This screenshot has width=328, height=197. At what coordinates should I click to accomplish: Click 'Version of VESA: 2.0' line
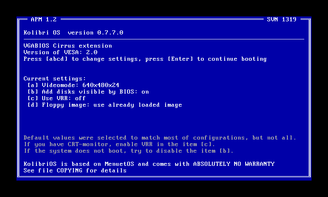pos(60,53)
